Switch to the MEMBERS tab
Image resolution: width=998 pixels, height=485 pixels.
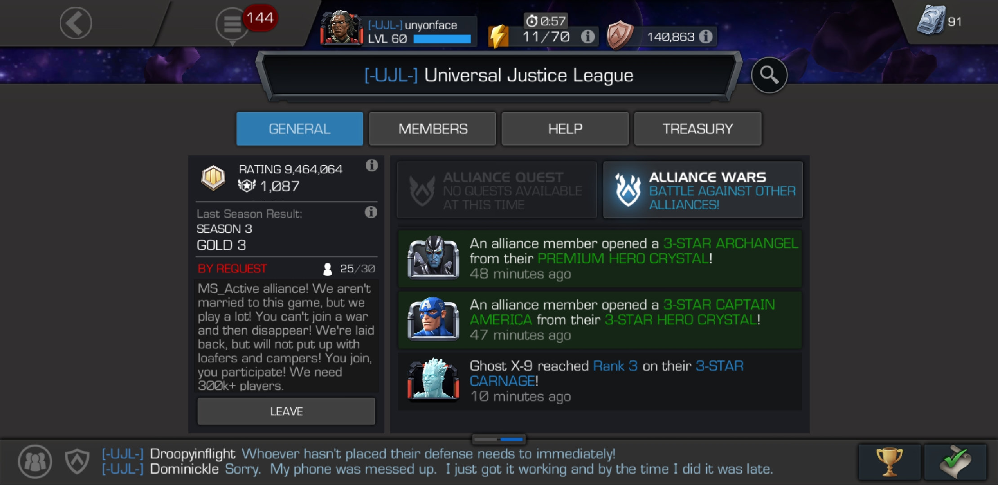click(432, 129)
